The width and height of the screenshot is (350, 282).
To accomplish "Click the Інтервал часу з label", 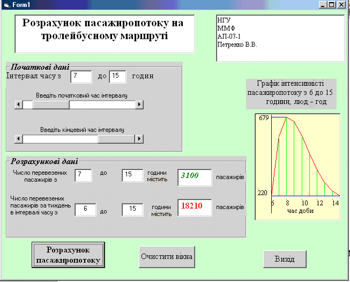I will (x=33, y=76).
